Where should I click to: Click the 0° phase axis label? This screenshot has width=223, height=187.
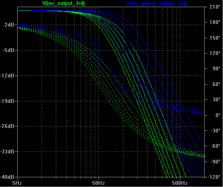[x=218, y=115]
